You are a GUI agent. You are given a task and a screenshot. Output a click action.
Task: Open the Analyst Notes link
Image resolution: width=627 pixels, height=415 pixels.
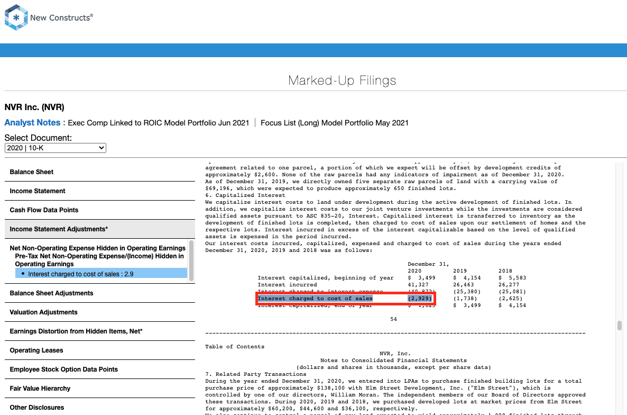(x=35, y=123)
